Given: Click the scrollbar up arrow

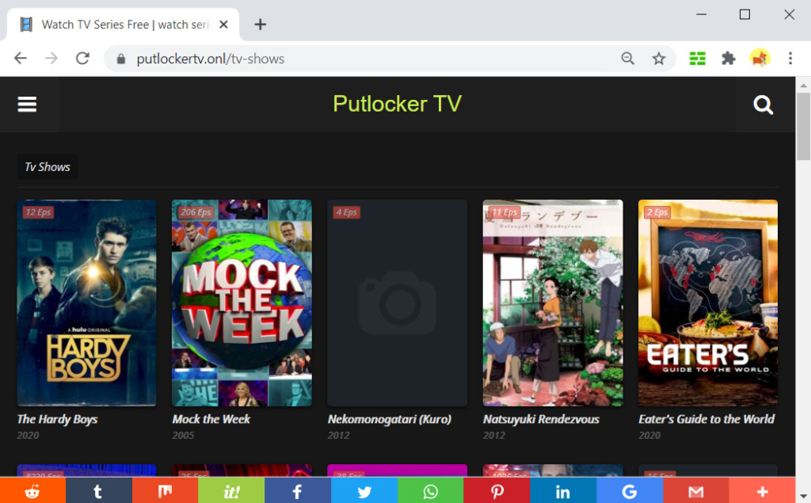Looking at the screenshot, I should coord(803,84).
